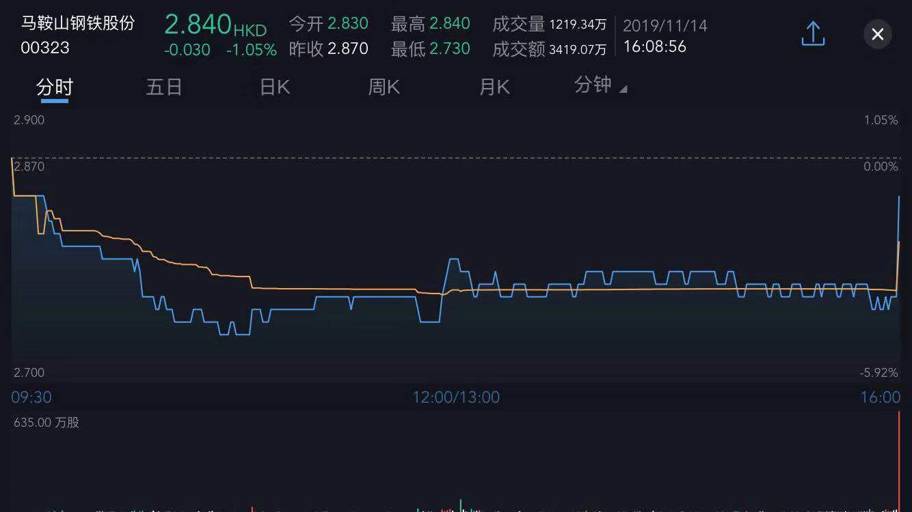Click the -5.92% axis label
The width and height of the screenshot is (912, 512).
[x=879, y=373]
